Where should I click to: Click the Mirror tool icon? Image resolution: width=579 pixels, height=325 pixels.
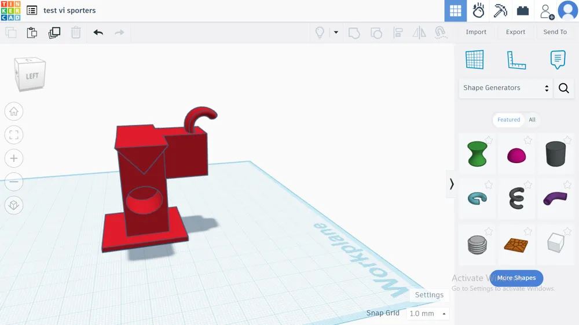(x=419, y=32)
